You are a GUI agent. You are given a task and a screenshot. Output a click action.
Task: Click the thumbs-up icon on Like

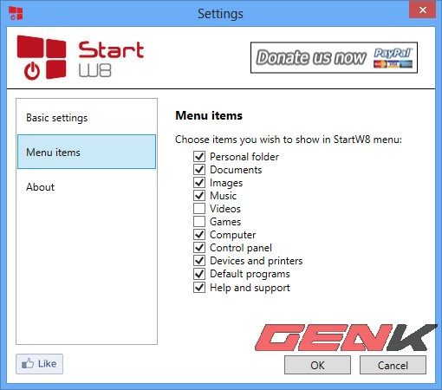28,363
